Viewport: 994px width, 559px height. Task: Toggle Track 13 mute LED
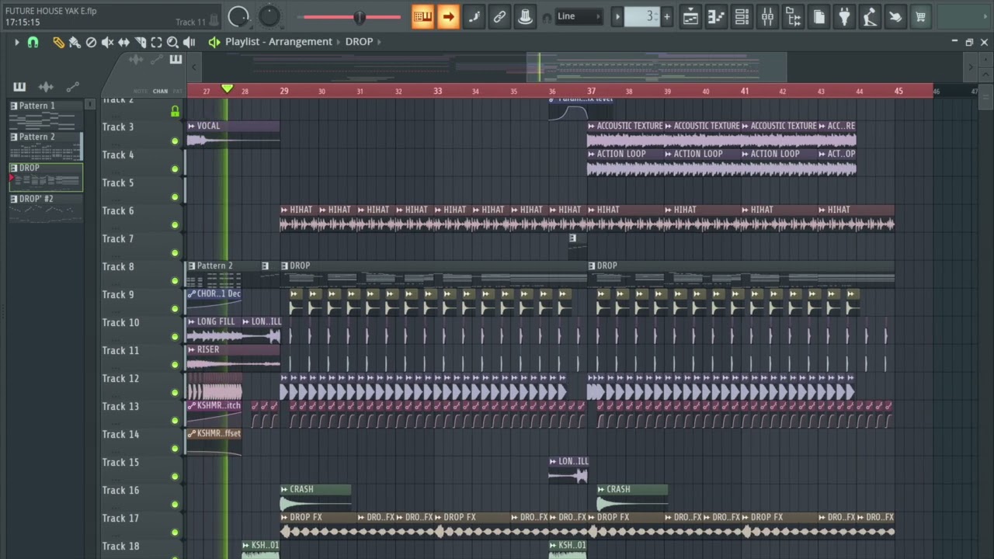pyautogui.click(x=175, y=421)
